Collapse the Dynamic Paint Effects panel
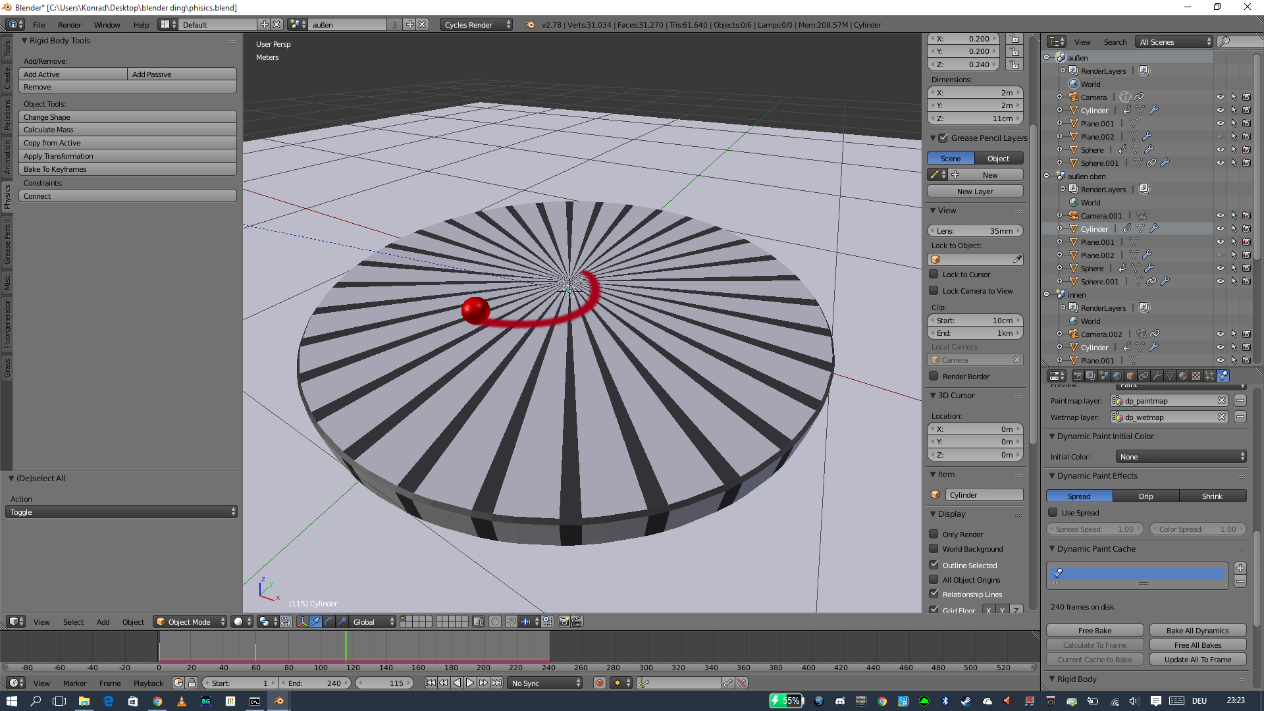 pyautogui.click(x=1052, y=475)
